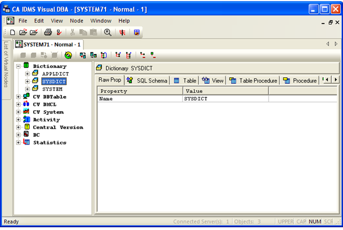This screenshot has width=343, height=230.
Task: Click the green-yellow circular Refresh icon
Action: point(68,55)
